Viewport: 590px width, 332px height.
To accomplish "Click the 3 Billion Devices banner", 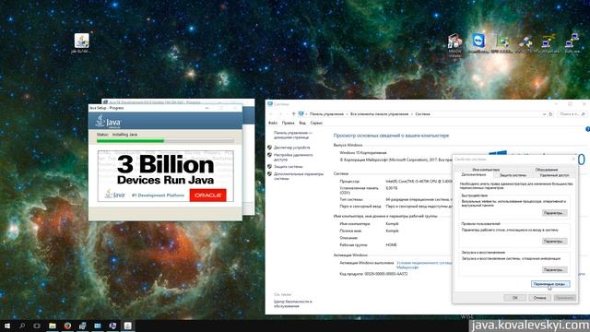I will click(x=166, y=176).
